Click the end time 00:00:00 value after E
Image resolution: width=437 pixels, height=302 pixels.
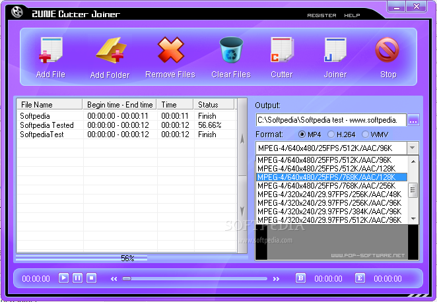pyautogui.click(x=387, y=279)
